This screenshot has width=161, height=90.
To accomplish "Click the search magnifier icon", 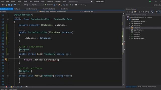I will point(92,1).
